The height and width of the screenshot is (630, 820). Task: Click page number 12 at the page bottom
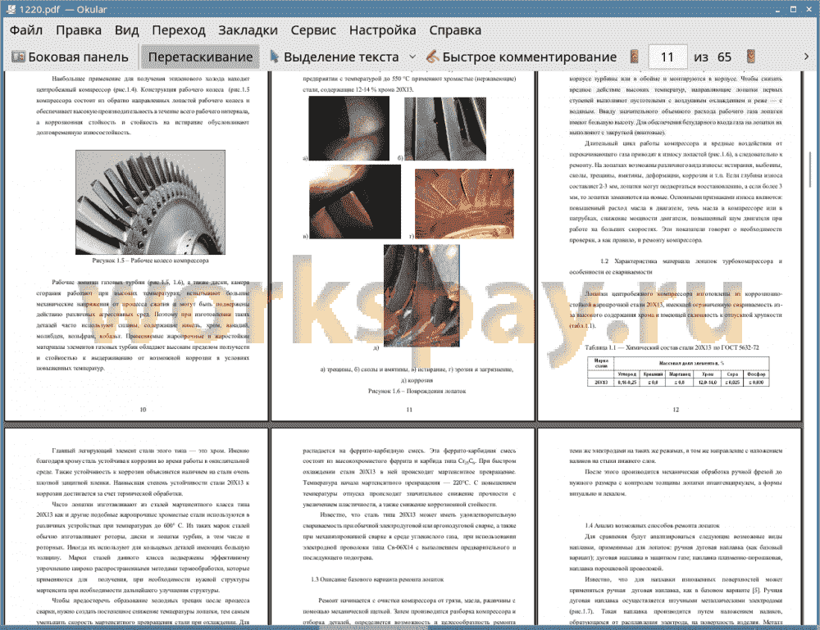tap(676, 410)
